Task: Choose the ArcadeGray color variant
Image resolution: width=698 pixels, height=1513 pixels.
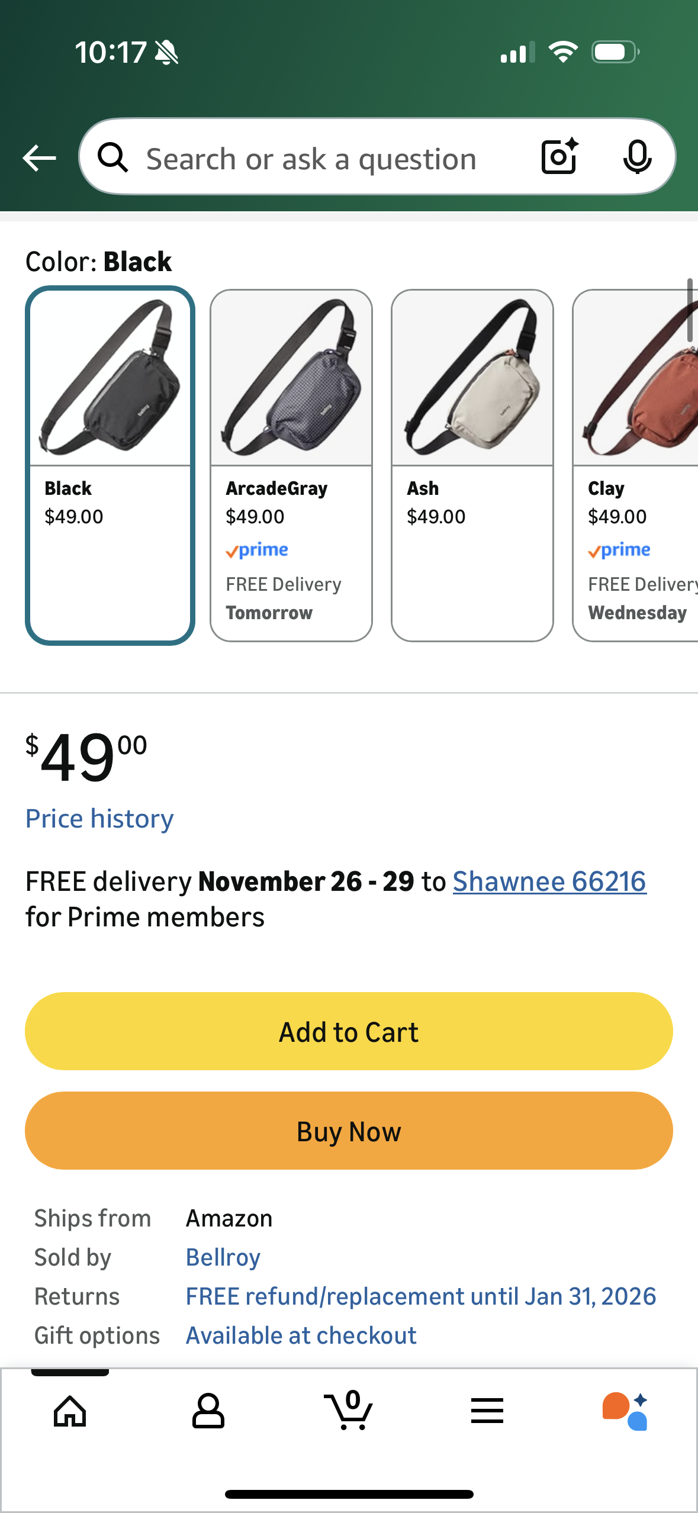Action: 291,465
